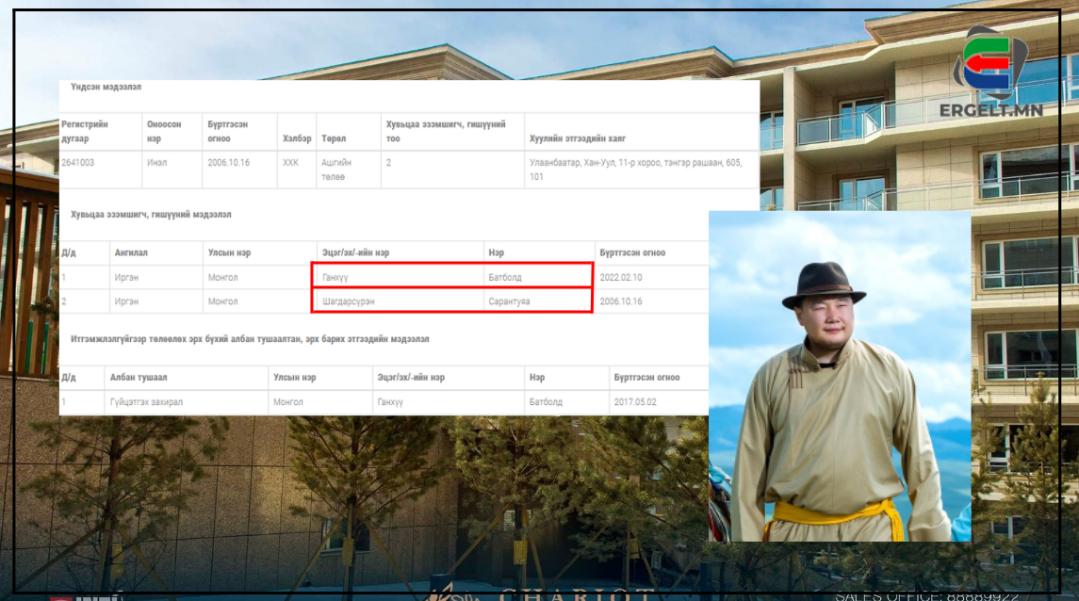The height and width of the screenshot is (601, 1079).
Task: Select the 2017.05.02 date cell
Action: click(634, 402)
